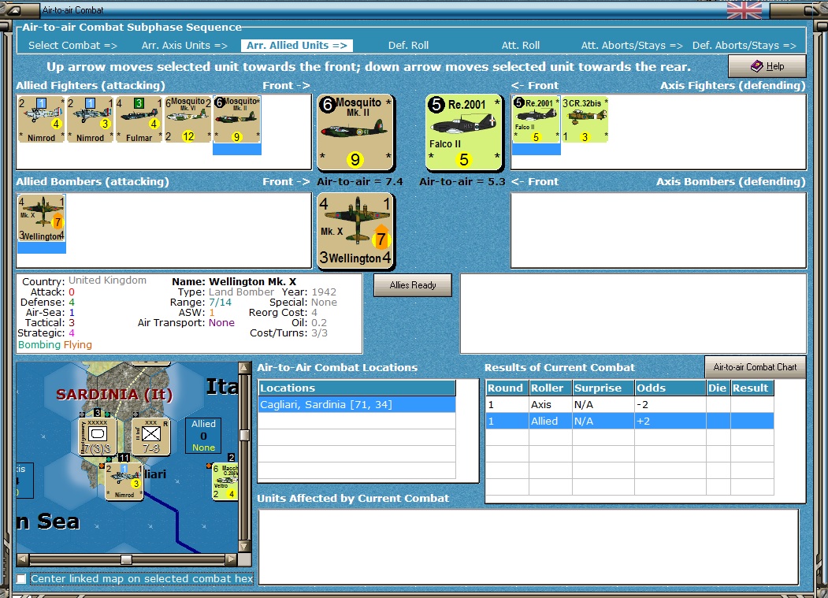Click the Roller column header
Viewport: 828px width, 598px height.
tap(550, 388)
